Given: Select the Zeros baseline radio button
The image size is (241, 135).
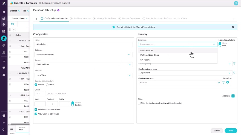Looking at the screenshot, I should 47,85.
